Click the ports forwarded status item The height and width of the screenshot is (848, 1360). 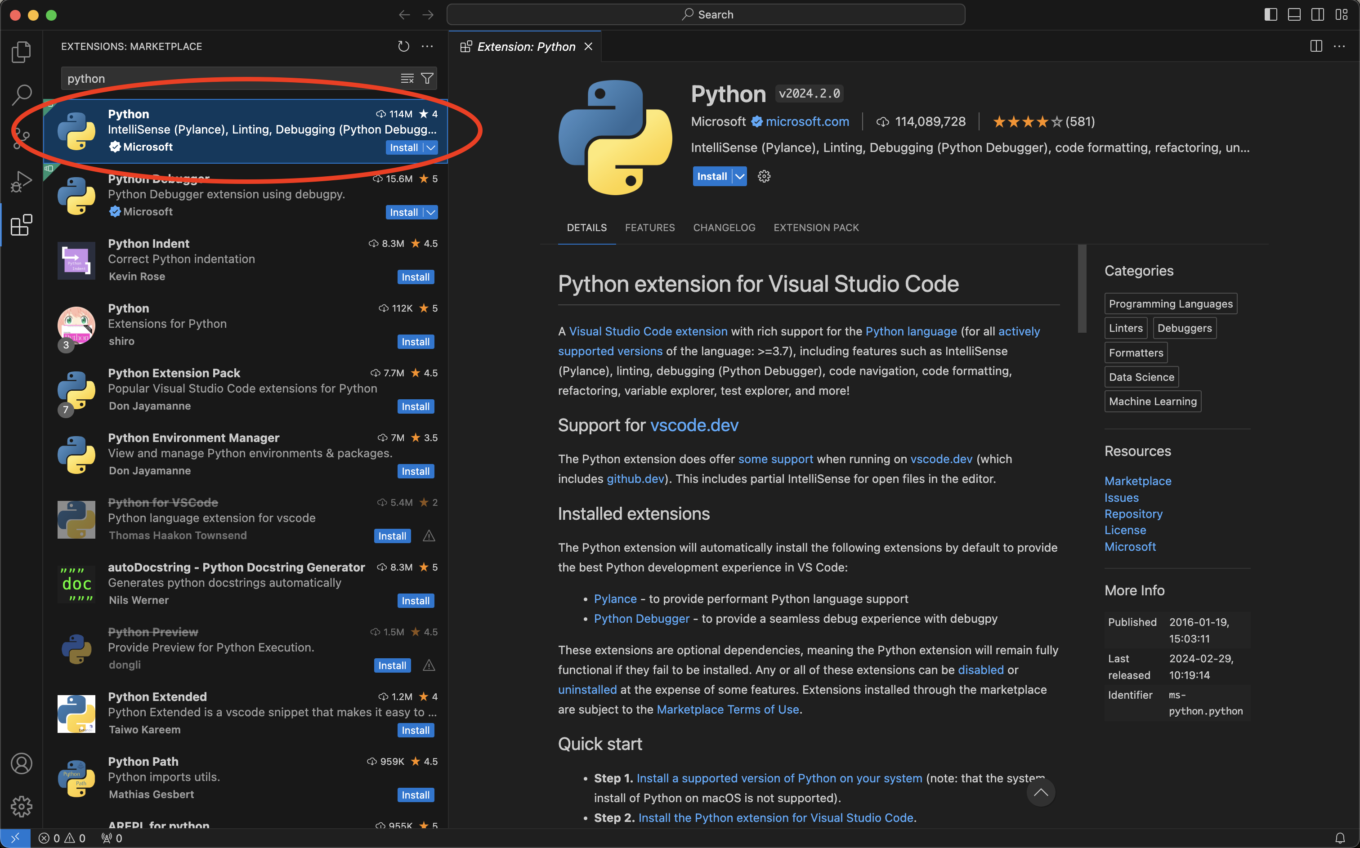(112, 838)
